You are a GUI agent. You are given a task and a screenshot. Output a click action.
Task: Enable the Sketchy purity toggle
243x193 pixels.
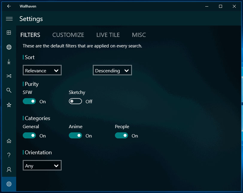[x=75, y=101]
